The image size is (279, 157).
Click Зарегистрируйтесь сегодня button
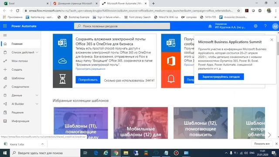[x=221, y=77]
